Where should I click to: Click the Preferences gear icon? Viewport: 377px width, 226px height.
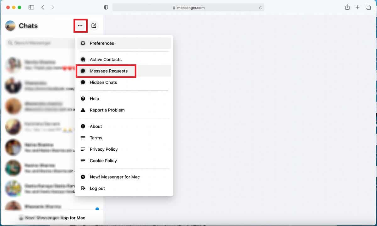[83, 43]
